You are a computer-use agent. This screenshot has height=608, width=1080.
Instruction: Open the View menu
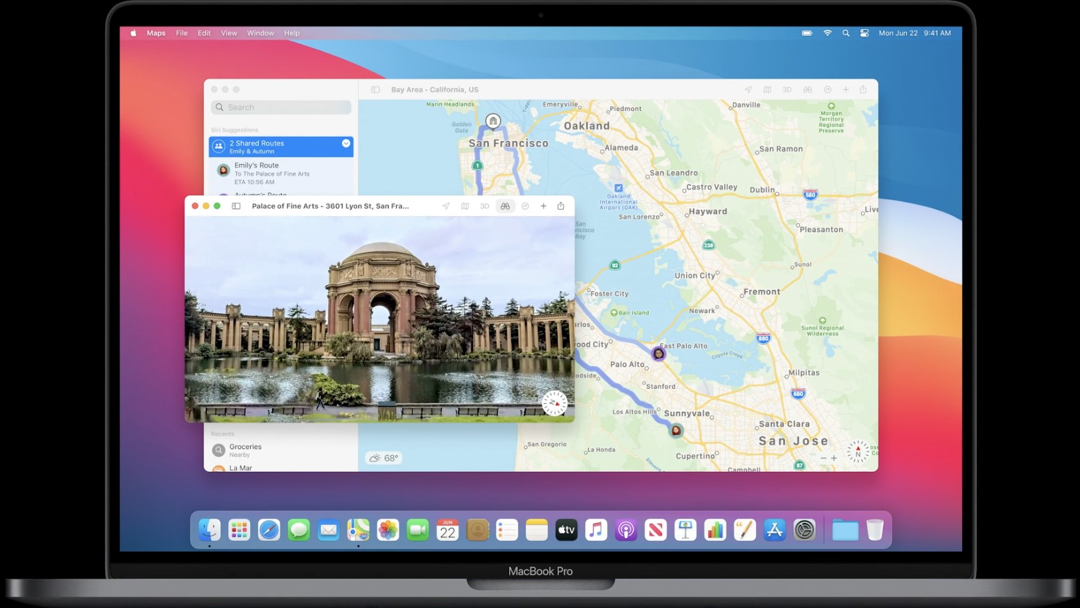229,33
